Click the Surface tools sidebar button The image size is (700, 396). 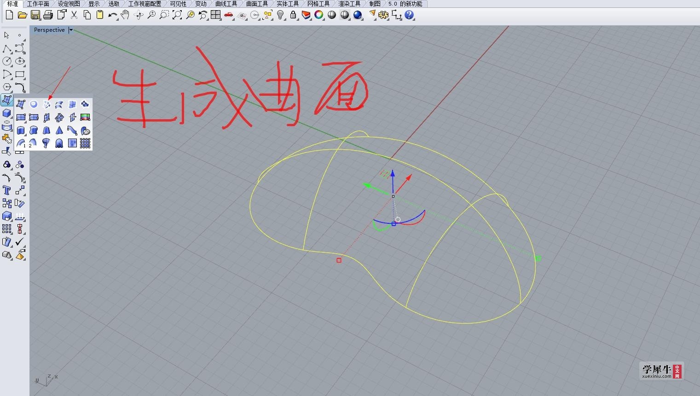[7, 100]
